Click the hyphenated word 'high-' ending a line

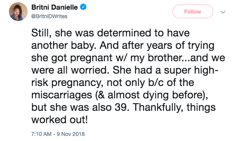coord(206,70)
